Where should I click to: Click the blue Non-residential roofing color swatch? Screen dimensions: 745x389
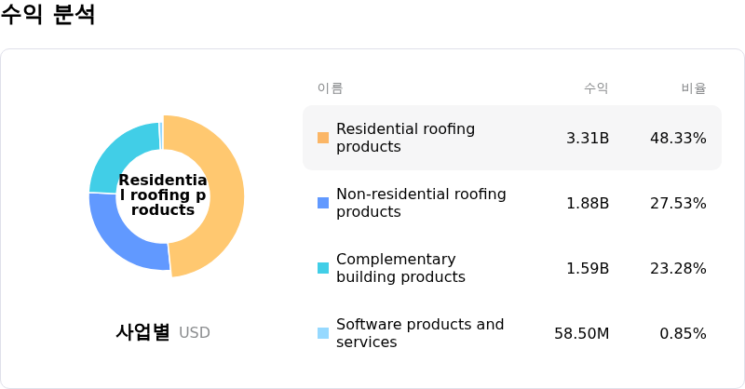tap(323, 203)
